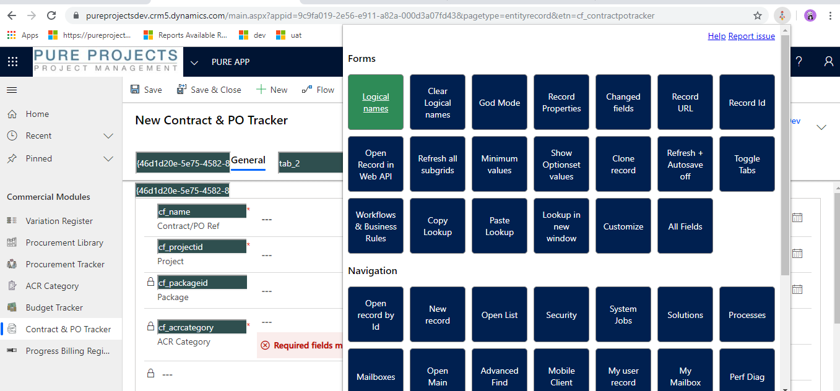The width and height of the screenshot is (840, 391).
Task: Reload the page with refresh icon
Action: coord(52,15)
